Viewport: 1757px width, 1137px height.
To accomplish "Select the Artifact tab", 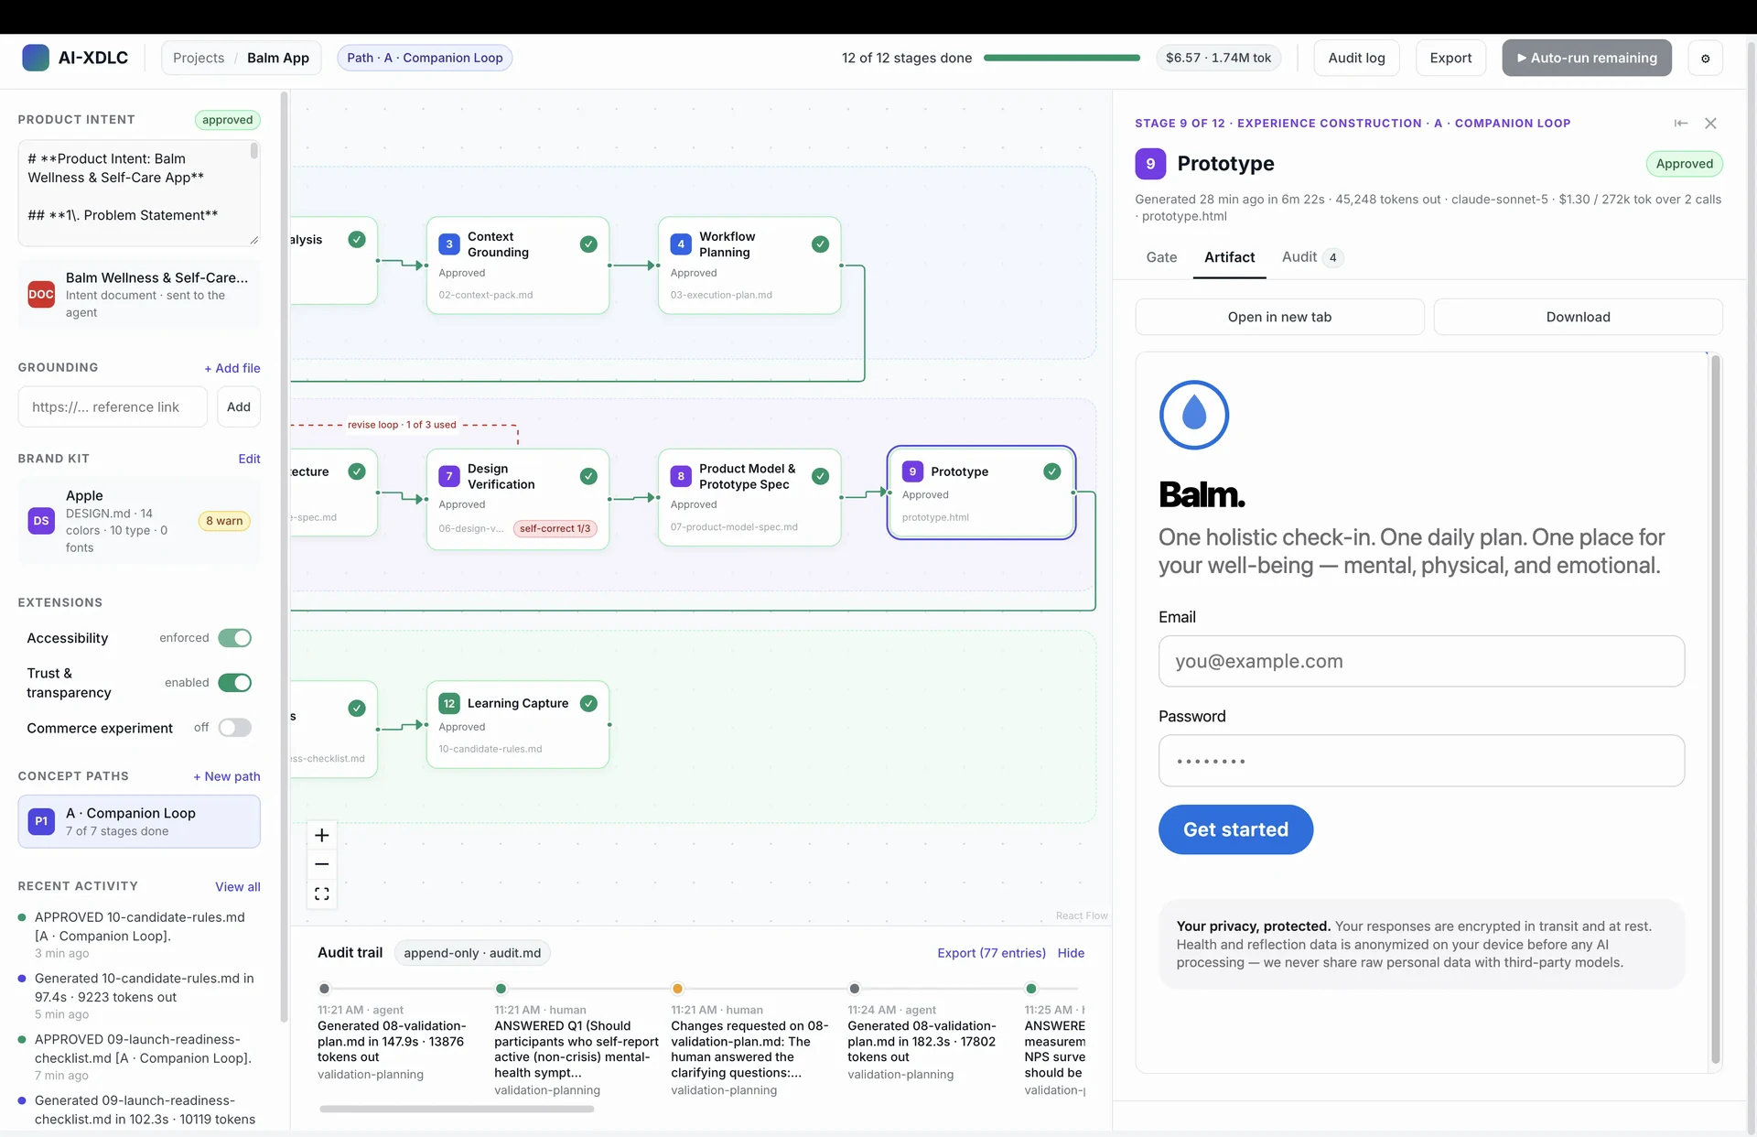I will pyautogui.click(x=1229, y=257).
